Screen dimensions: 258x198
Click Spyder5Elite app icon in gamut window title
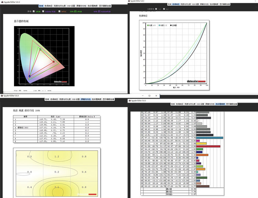pyautogui.click(x=2, y=2)
